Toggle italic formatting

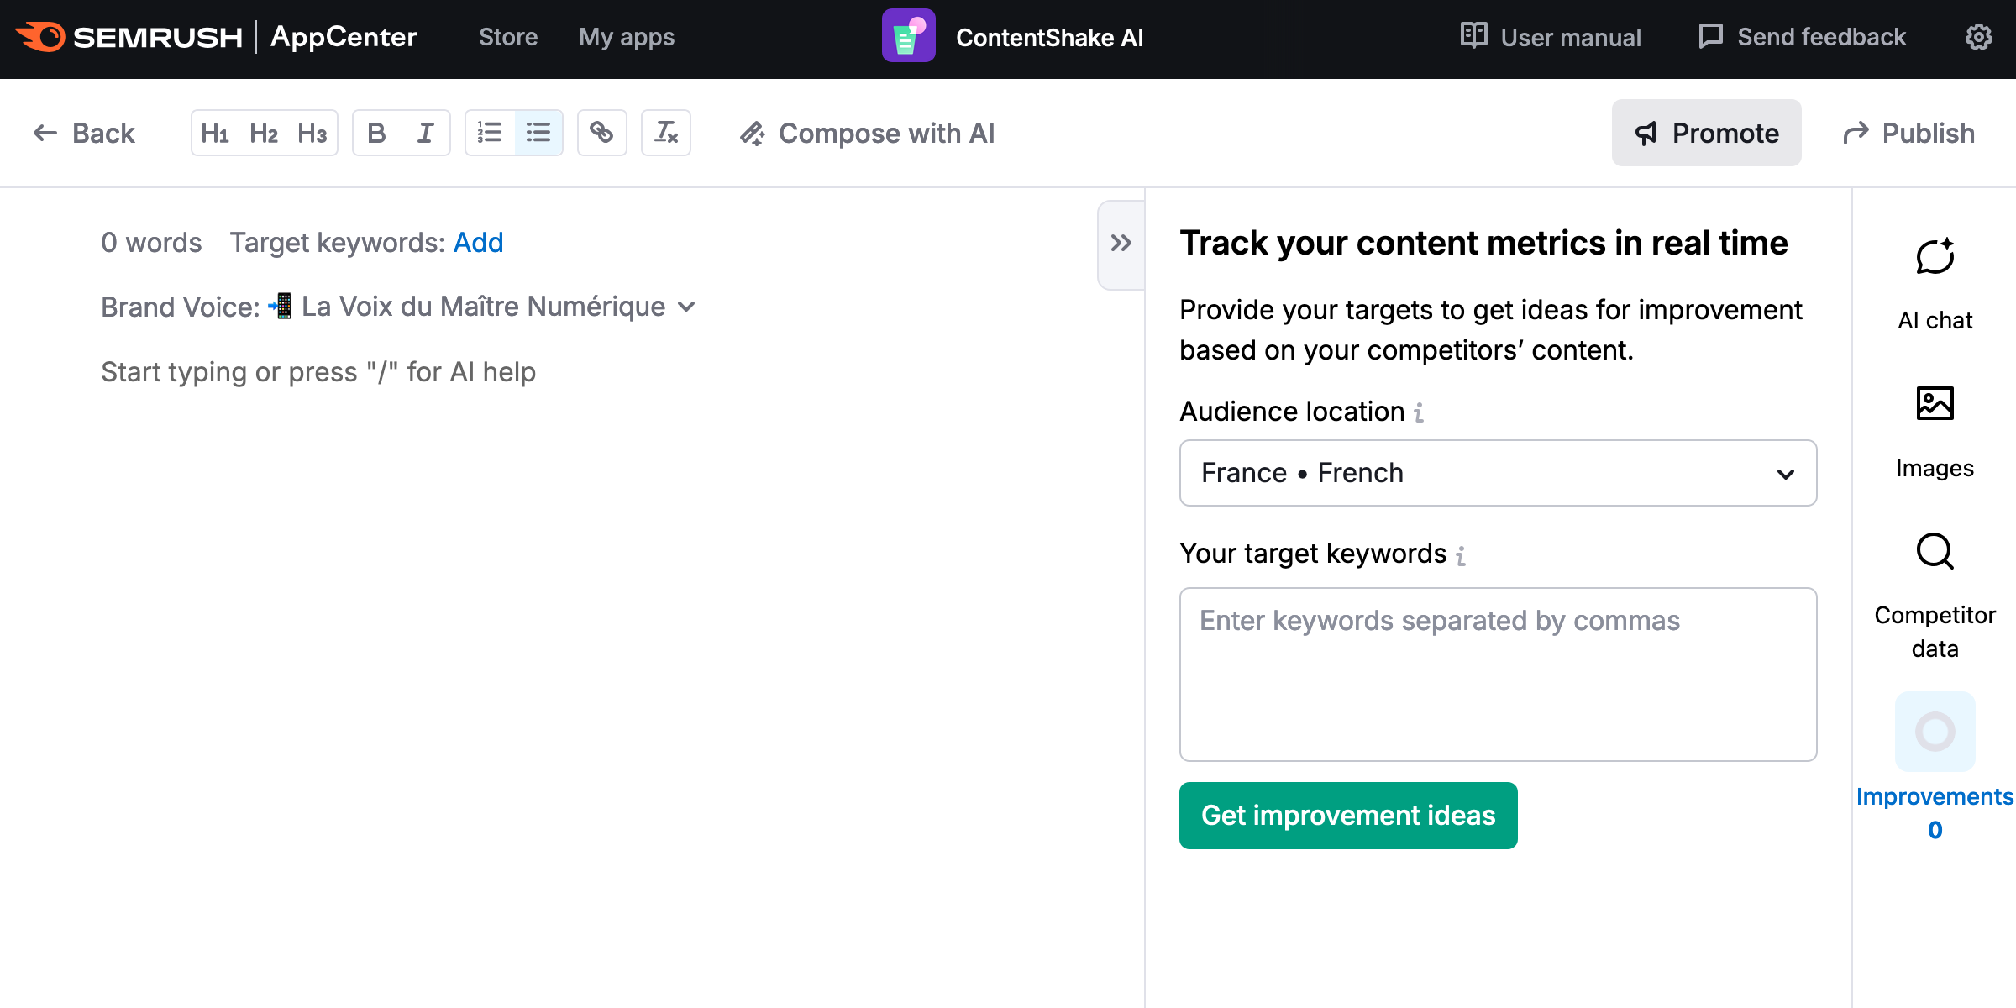pos(425,133)
